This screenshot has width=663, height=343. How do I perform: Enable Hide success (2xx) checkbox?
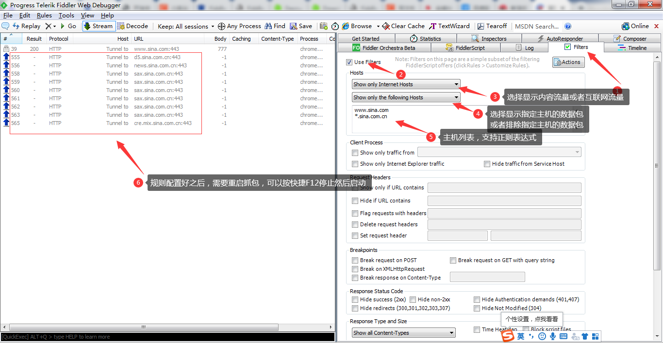(x=355, y=299)
